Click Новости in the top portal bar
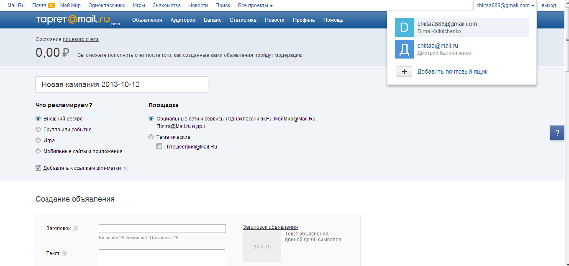 click(198, 5)
